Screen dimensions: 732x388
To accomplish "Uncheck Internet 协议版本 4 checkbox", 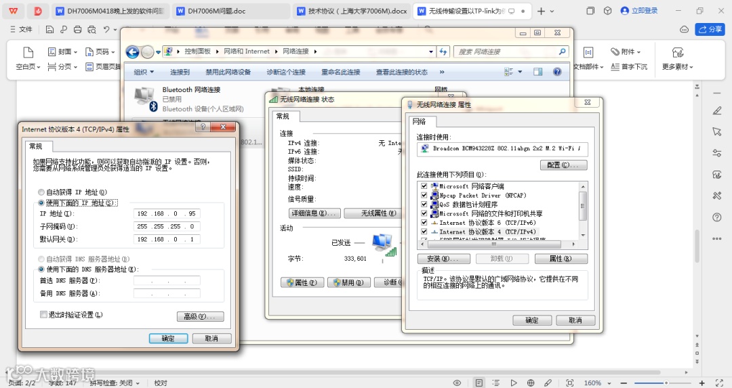I will pyautogui.click(x=424, y=232).
